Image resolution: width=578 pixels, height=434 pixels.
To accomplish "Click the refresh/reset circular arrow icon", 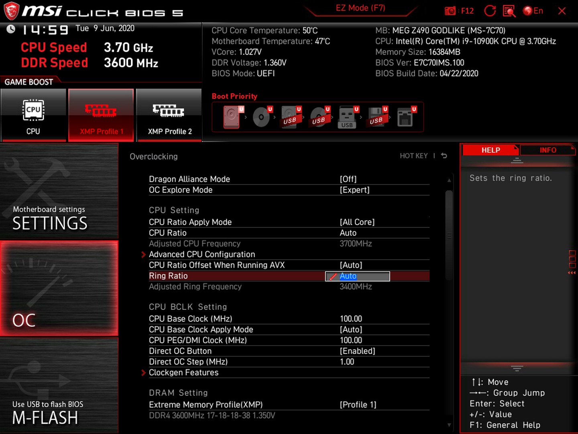I will click(x=490, y=11).
